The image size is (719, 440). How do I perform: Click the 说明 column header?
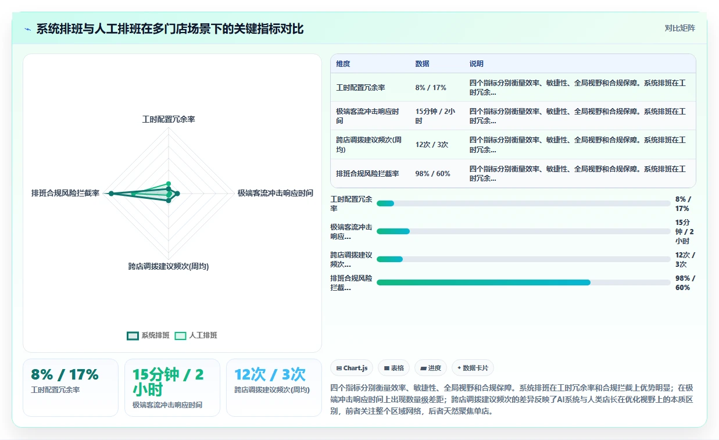coord(477,64)
